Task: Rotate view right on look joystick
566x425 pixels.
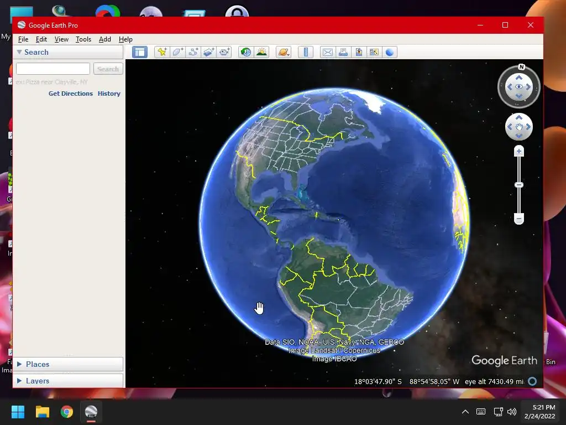Action: [528, 87]
